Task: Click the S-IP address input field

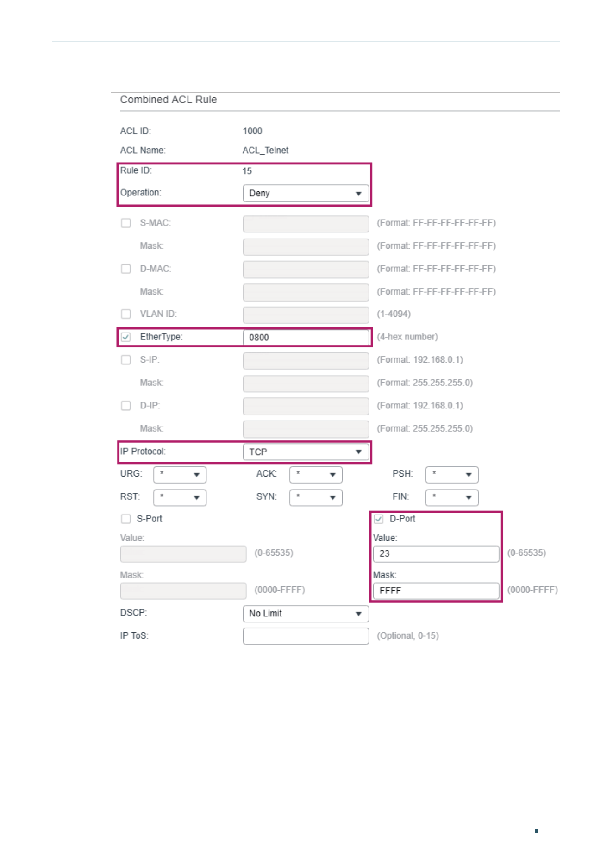Action: click(x=306, y=360)
